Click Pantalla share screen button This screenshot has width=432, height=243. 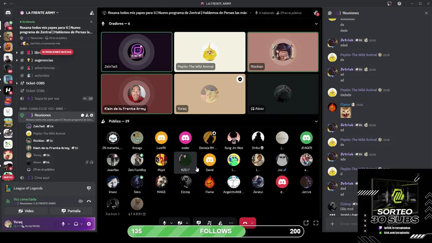(x=71, y=211)
